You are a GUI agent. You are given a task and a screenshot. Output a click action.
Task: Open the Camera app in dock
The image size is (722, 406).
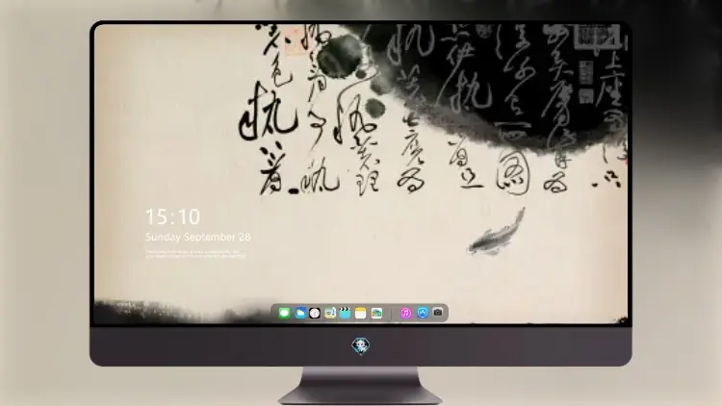(438, 313)
